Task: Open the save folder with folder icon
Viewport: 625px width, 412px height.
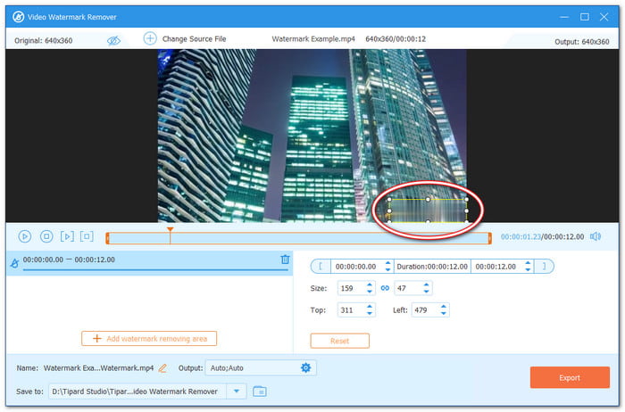Action: [260, 391]
